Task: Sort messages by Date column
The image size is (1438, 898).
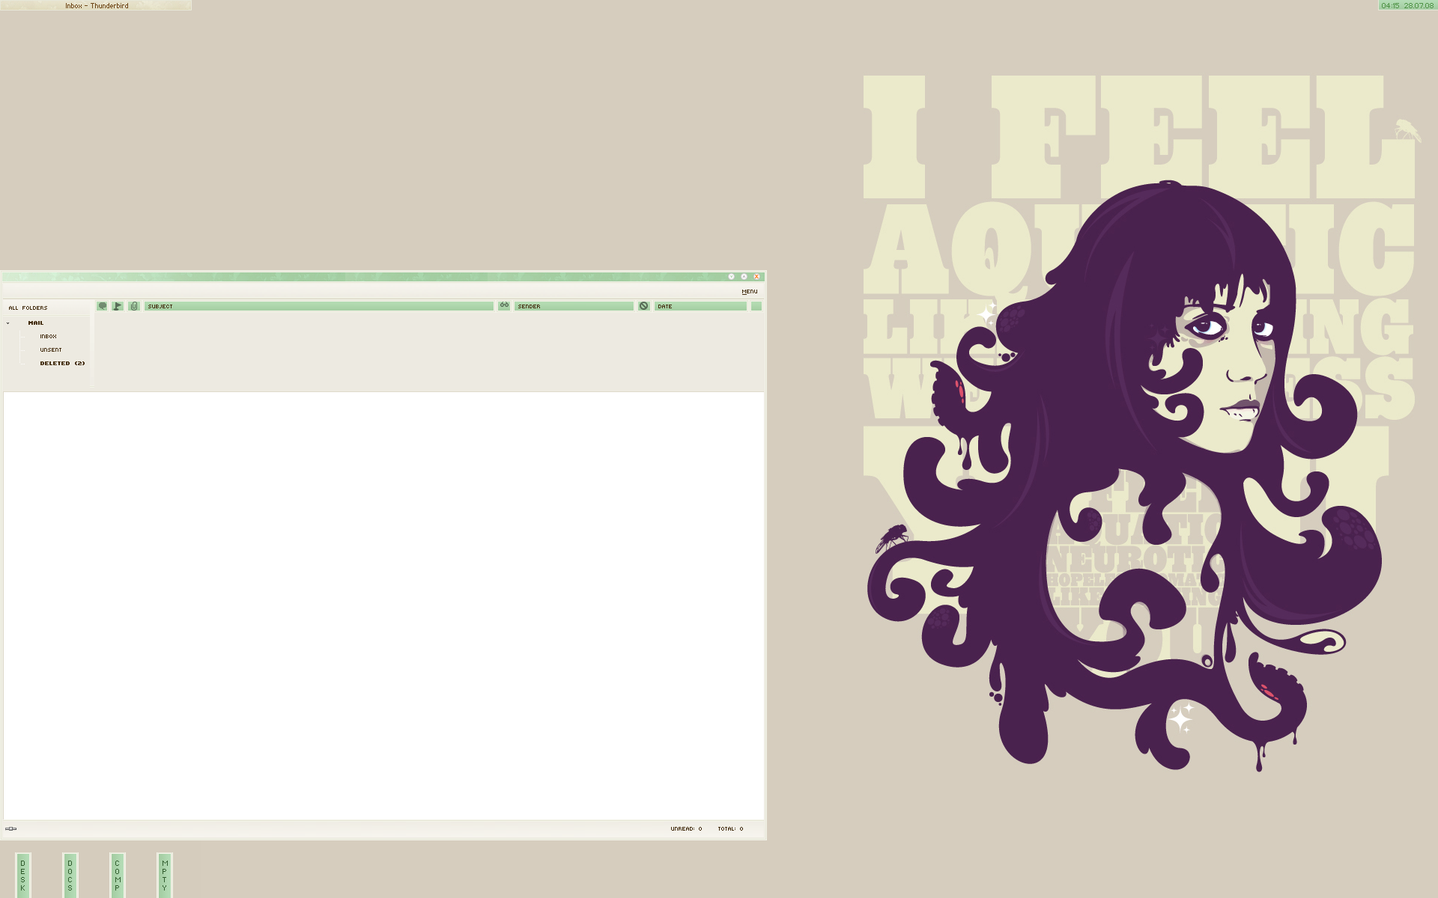Action: (700, 306)
